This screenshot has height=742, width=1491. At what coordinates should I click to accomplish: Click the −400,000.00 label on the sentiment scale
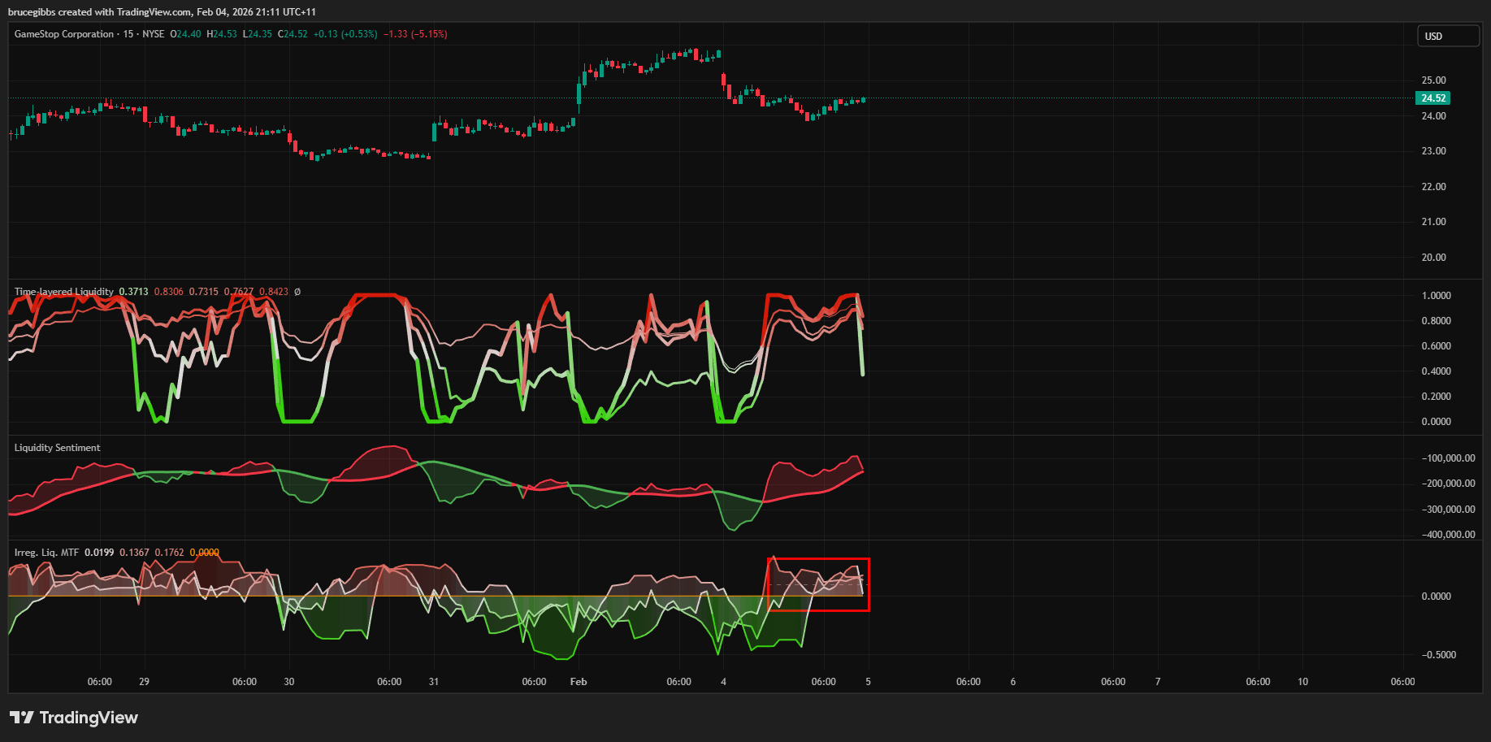(x=1448, y=535)
